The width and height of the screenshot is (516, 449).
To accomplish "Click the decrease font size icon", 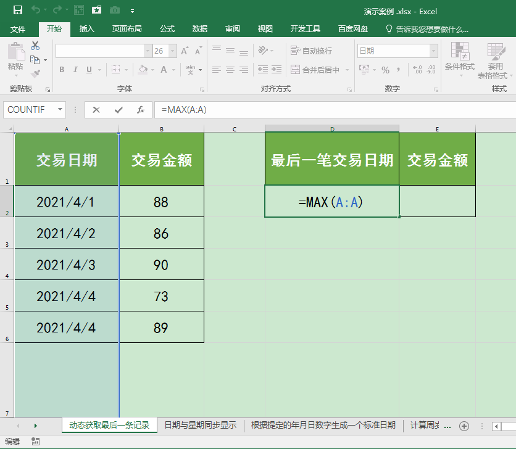I will pos(198,51).
